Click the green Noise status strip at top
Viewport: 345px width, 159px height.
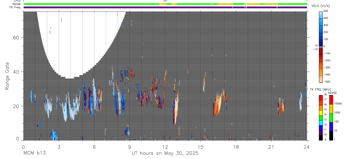pos(165,4)
